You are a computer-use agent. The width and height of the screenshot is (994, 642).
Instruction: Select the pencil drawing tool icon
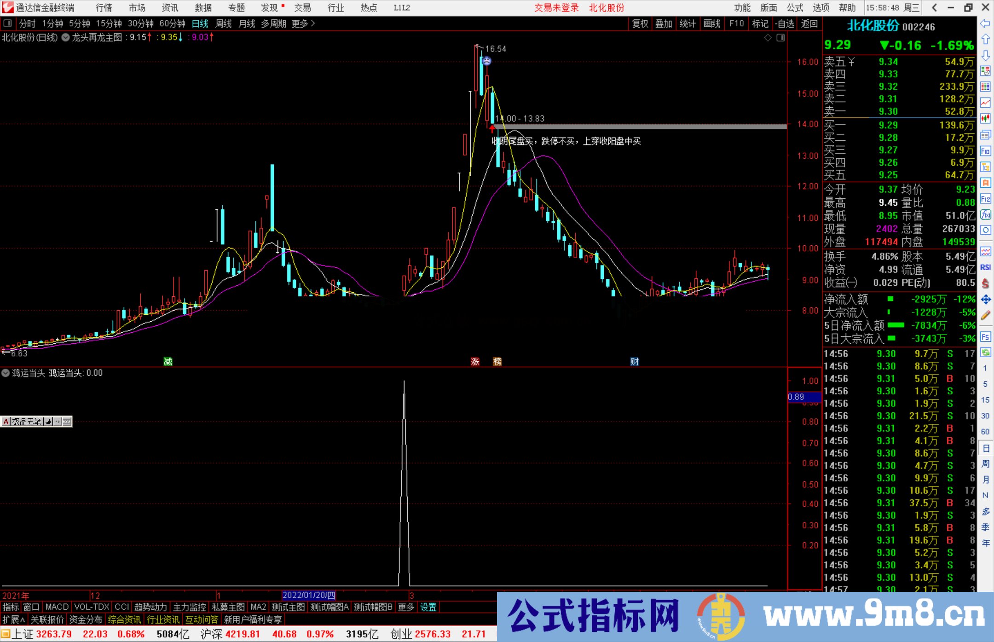[x=985, y=315]
